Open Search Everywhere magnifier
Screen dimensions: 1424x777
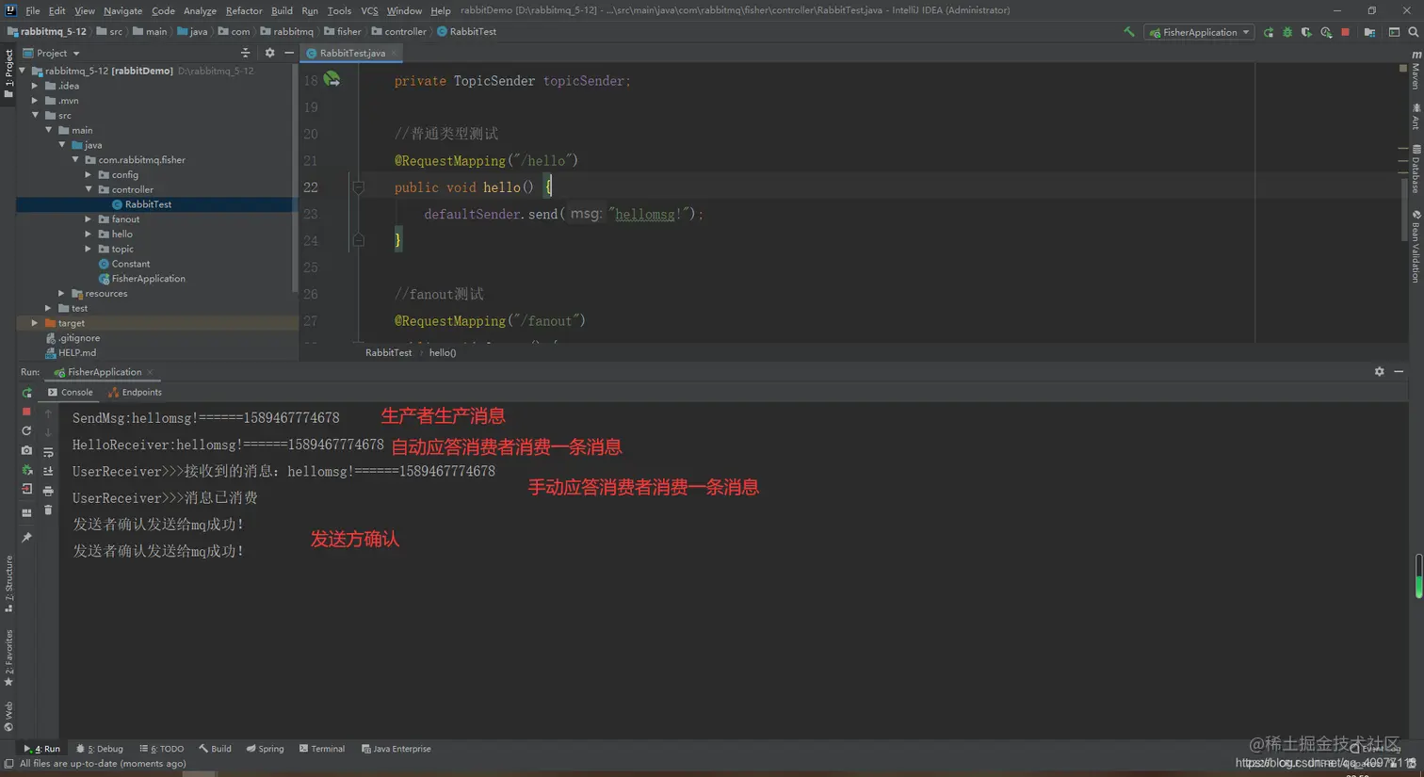point(1413,32)
